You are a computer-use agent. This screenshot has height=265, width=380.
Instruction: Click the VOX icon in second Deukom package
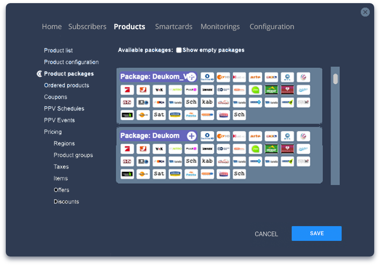click(159, 149)
